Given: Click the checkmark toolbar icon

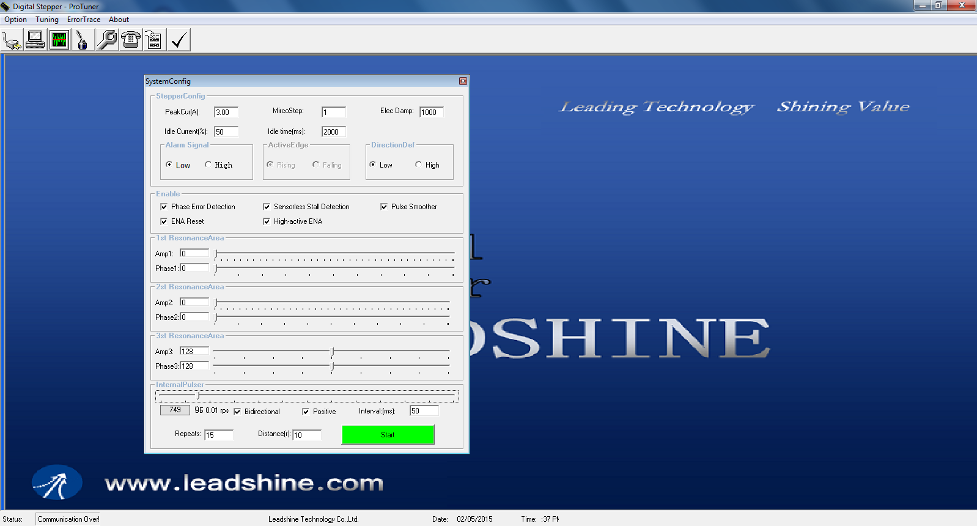Looking at the screenshot, I should (x=179, y=40).
